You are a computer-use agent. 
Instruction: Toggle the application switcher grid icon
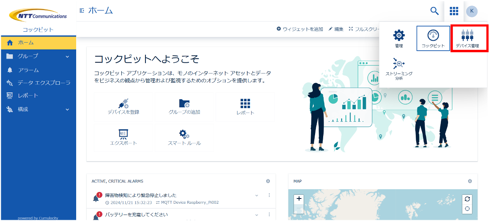454,11
